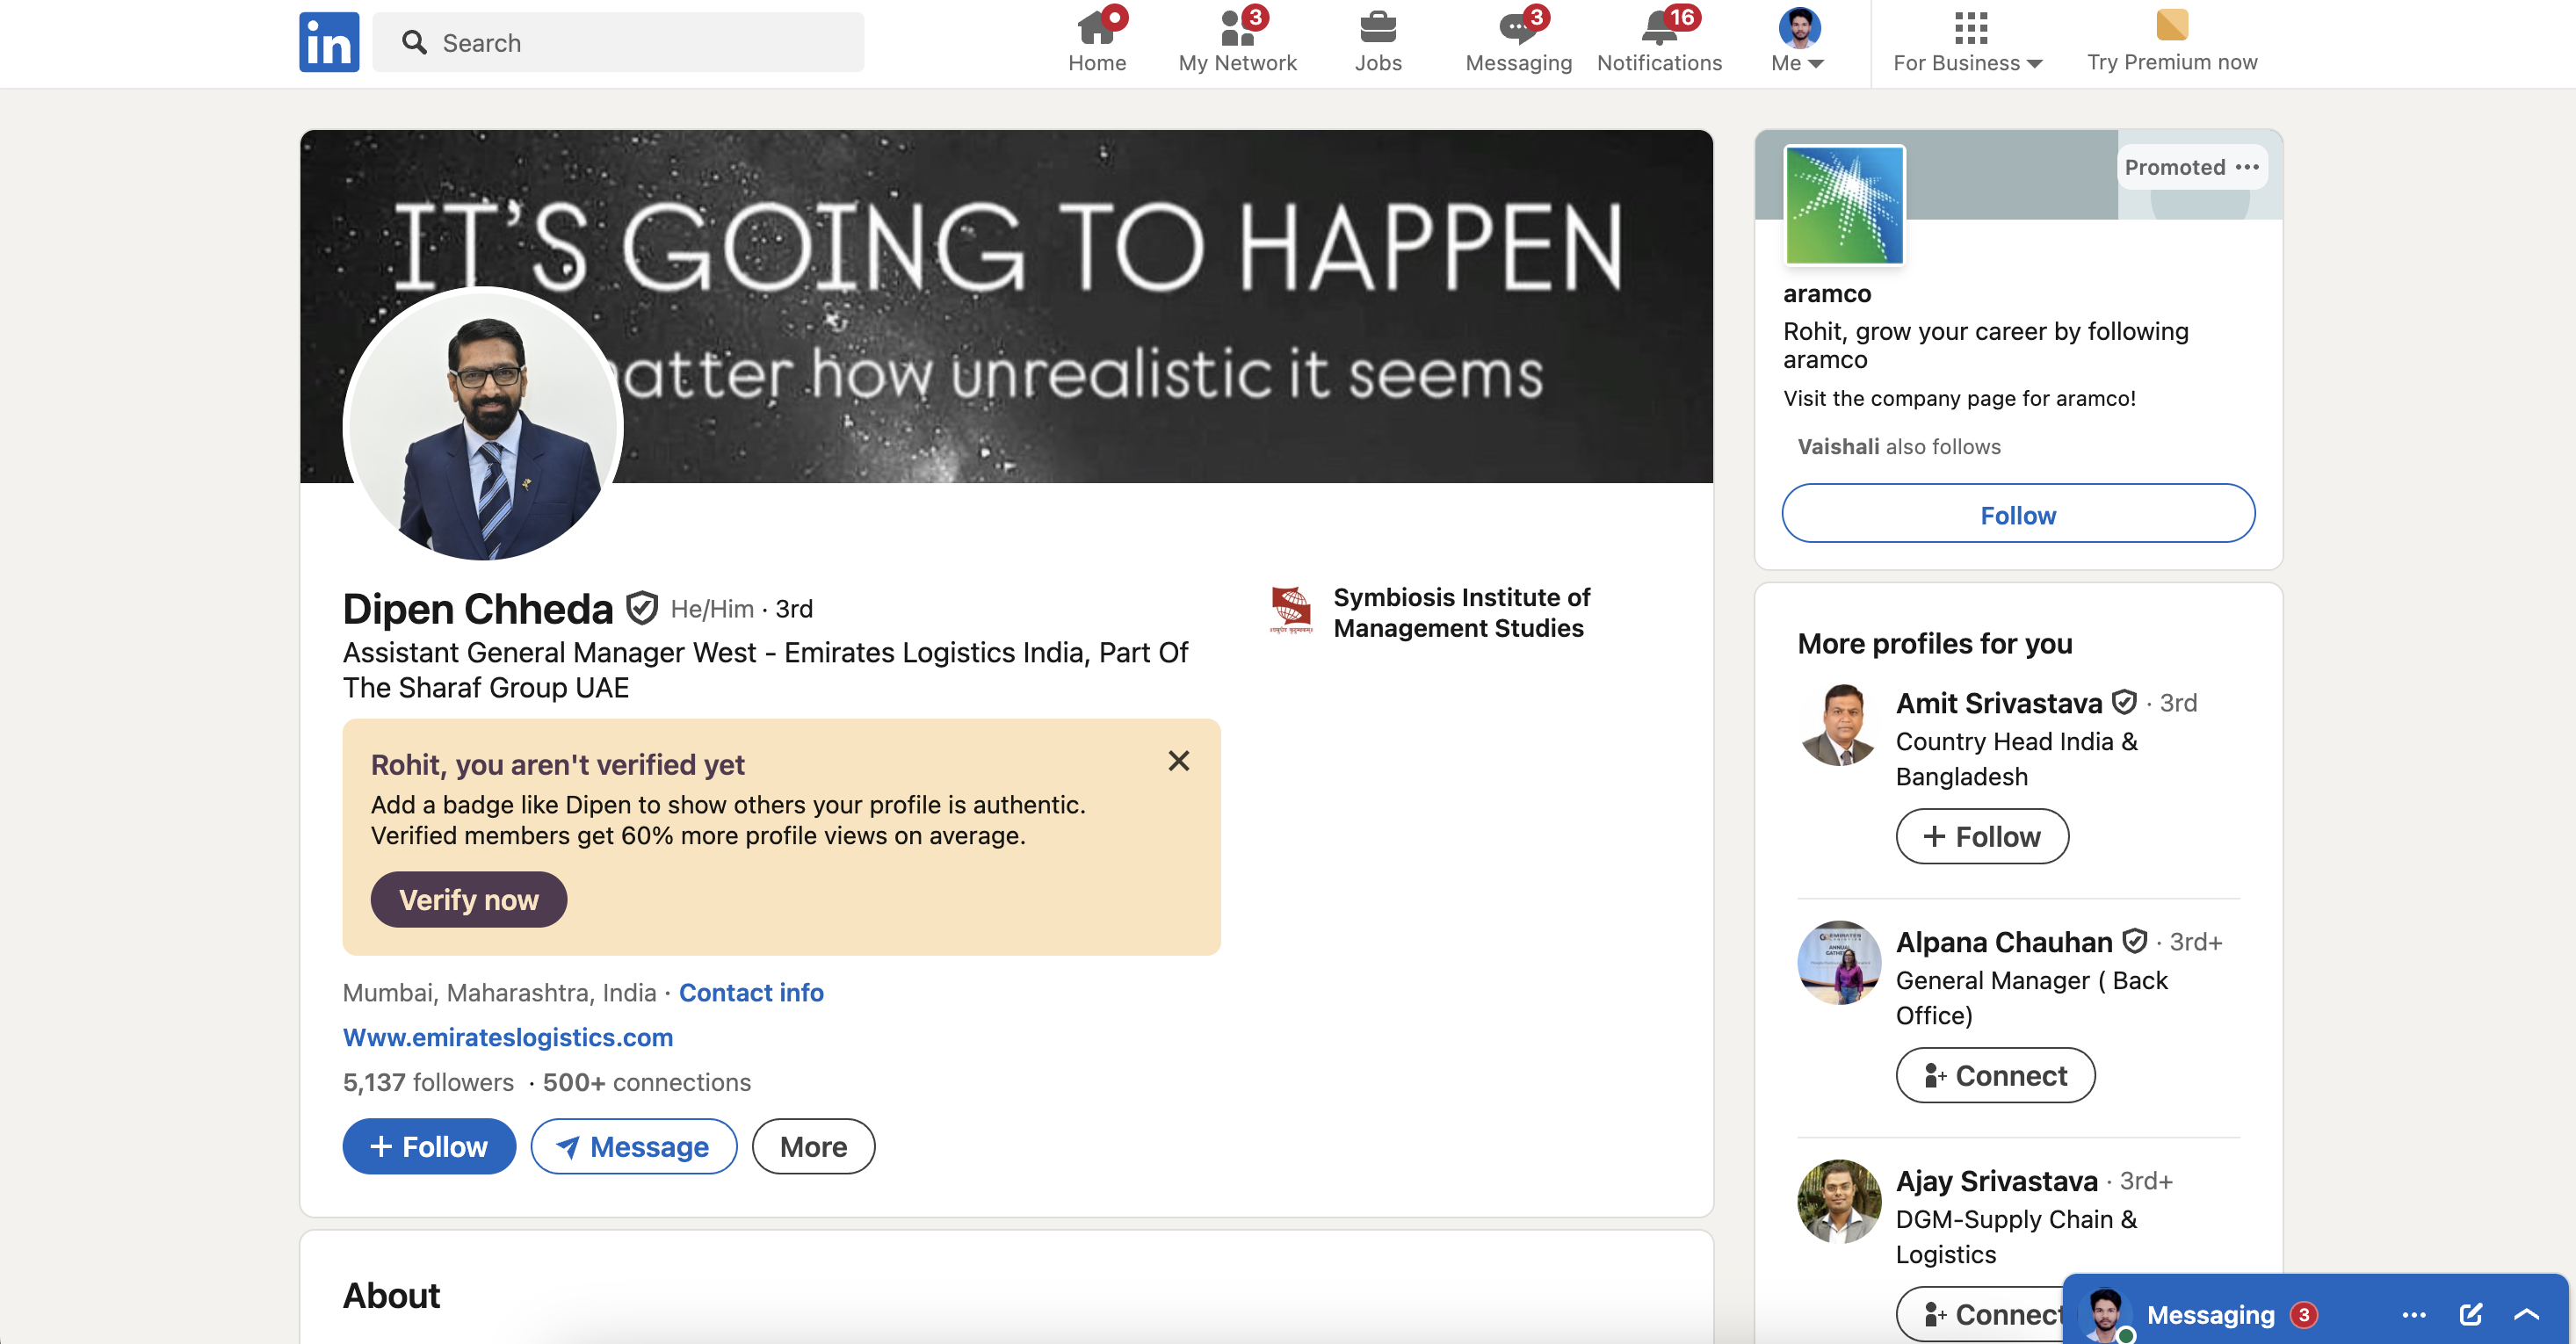
Task: Open the Home feed icon
Action: coord(1096,28)
